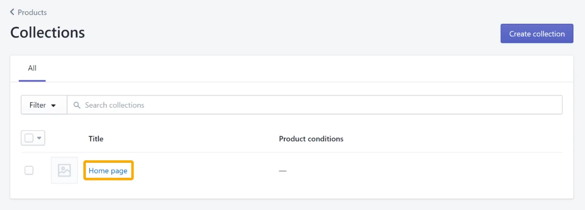Select the All tab

(32, 68)
